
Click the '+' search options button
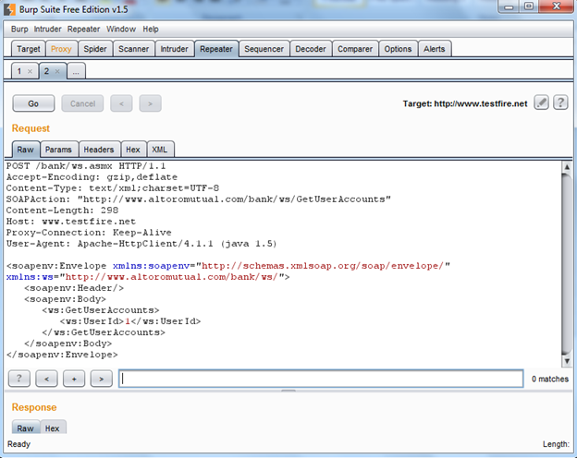[74, 378]
